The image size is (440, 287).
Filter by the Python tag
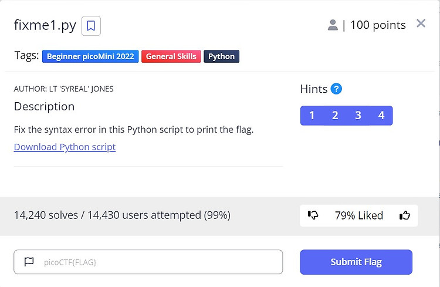pos(221,56)
